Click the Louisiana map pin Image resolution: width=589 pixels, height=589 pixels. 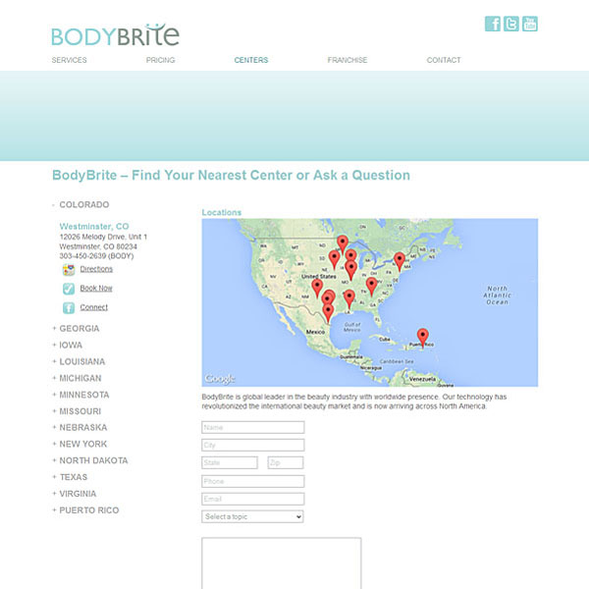349,298
